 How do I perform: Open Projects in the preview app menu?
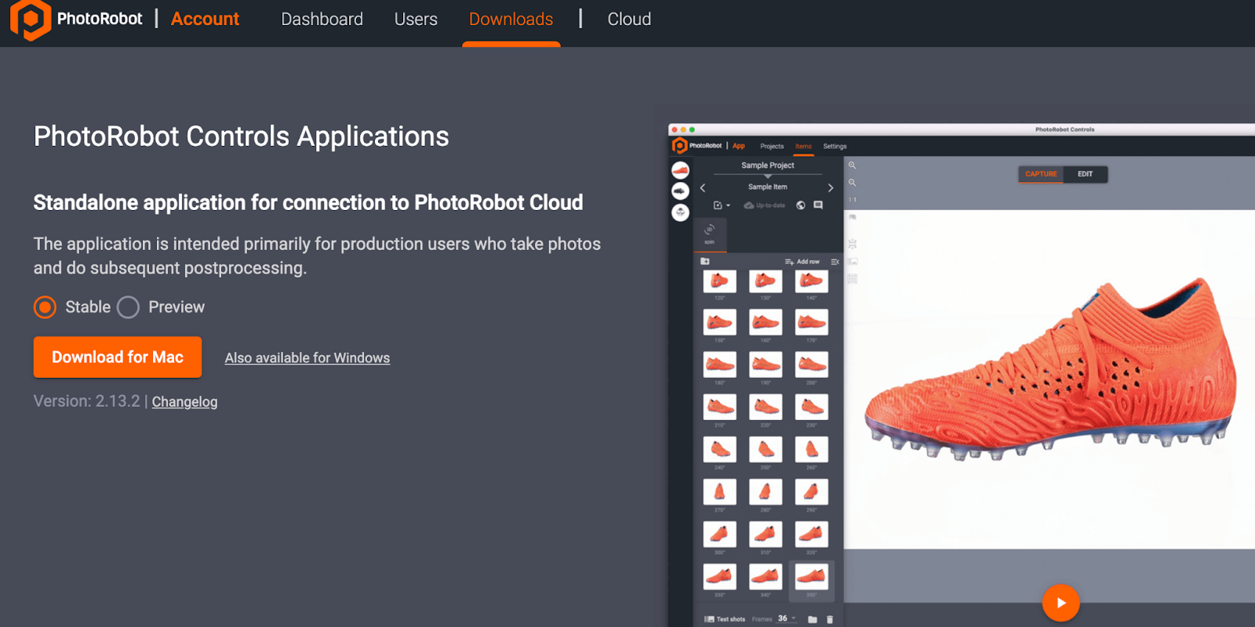click(772, 147)
